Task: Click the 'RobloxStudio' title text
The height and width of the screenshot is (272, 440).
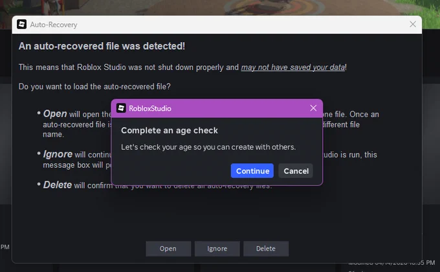Action: point(150,108)
